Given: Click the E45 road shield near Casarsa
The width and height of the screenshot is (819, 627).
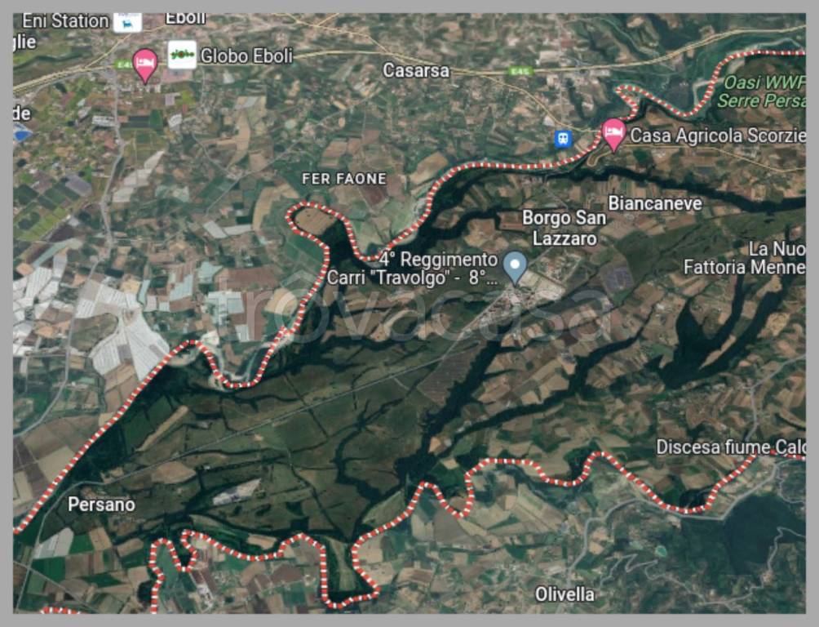Looking at the screenshot, I should [519, 71].
